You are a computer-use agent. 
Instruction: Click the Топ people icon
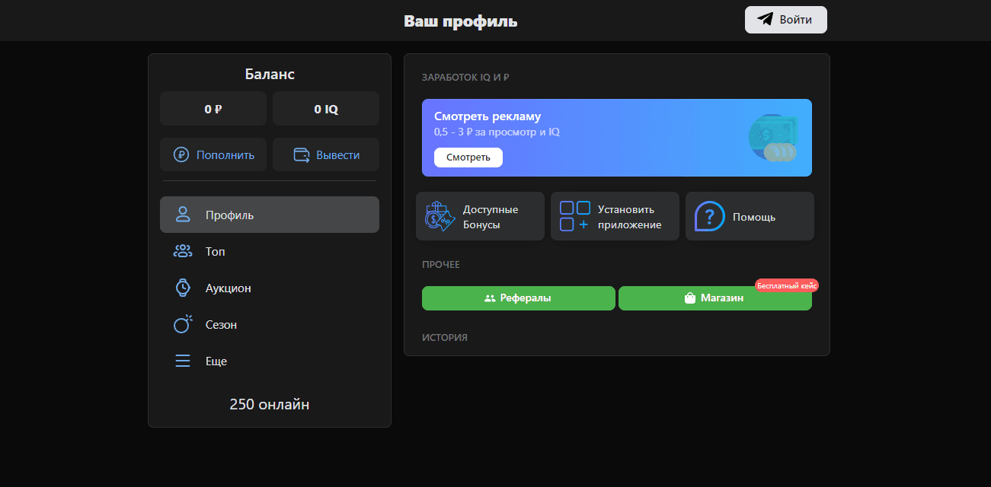click(x=182, y=251)
